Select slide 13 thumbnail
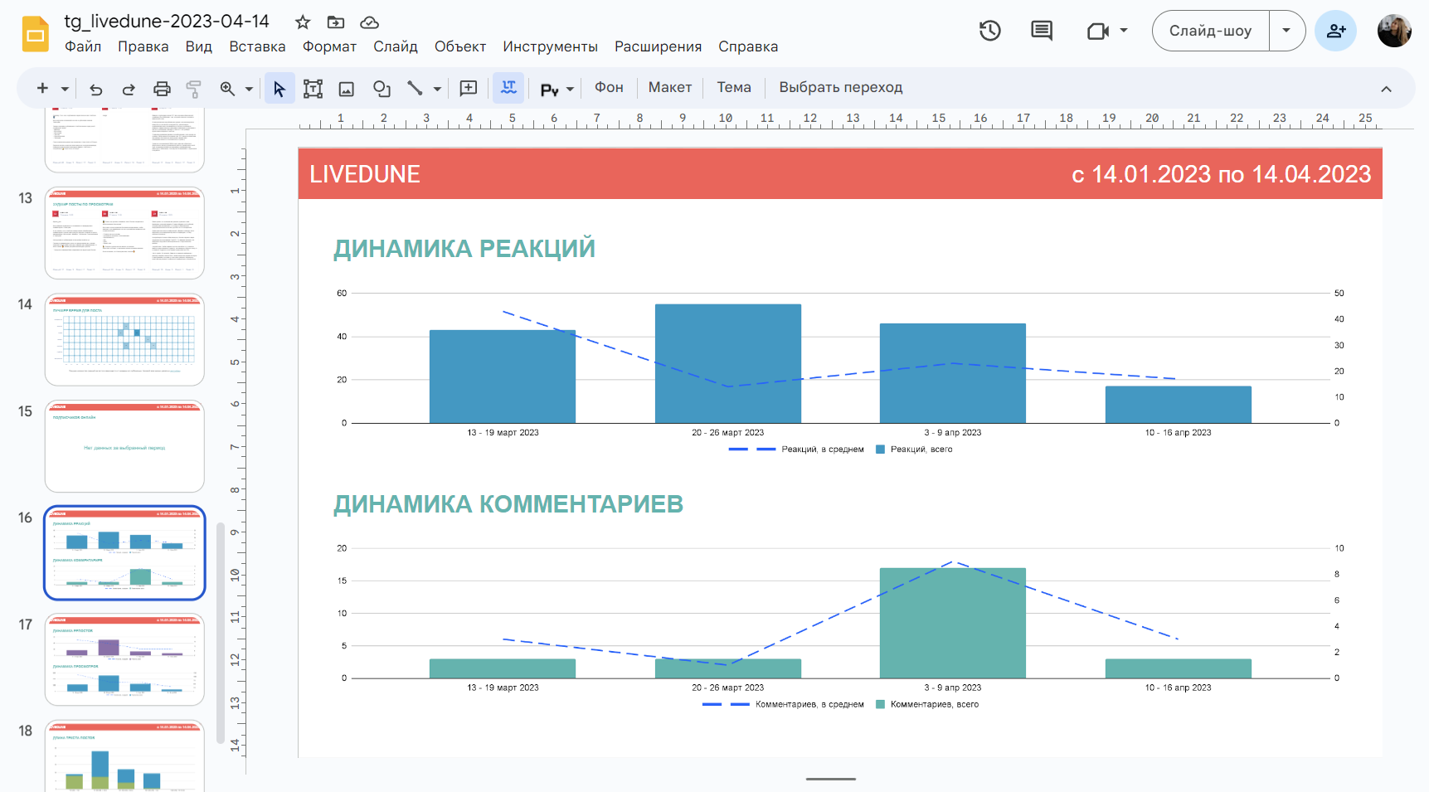Screen dimensions: 1429x792 (x=124, y=233)
